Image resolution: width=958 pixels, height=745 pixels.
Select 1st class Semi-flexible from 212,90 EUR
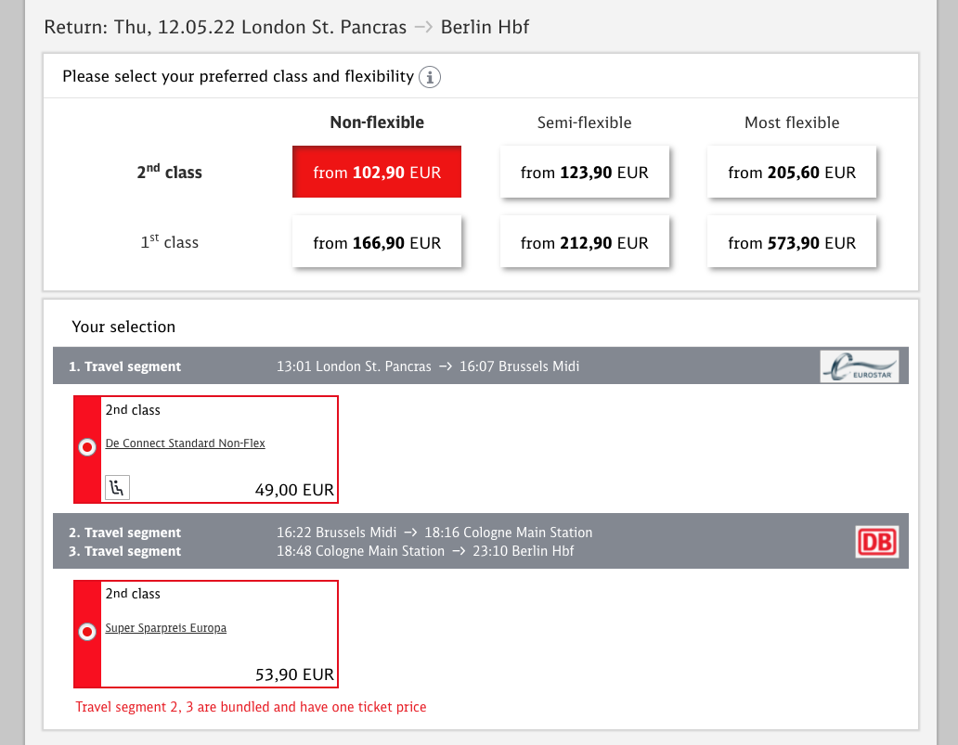(584, 243)
